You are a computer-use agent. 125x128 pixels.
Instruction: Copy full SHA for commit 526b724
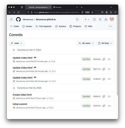point(104,106)
